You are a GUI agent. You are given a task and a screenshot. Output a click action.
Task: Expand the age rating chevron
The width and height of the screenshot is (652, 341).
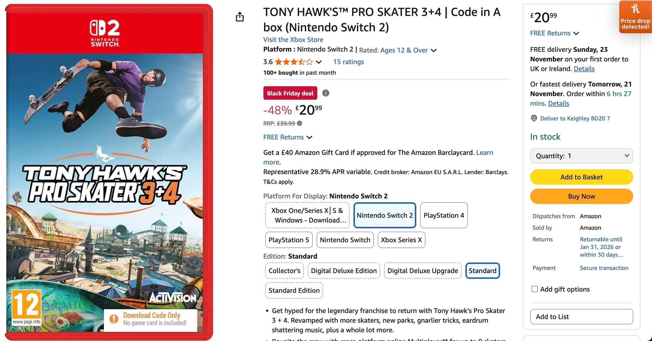(x=434, y=51)
